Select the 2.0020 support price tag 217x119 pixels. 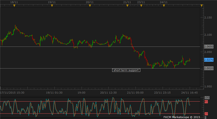pyautogui.click(x=209, y=68)
